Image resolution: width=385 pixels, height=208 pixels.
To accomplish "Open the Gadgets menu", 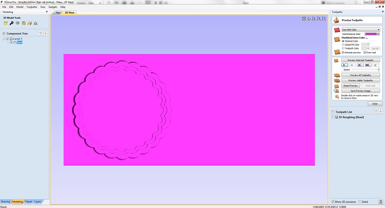I will tap(53, 7).
